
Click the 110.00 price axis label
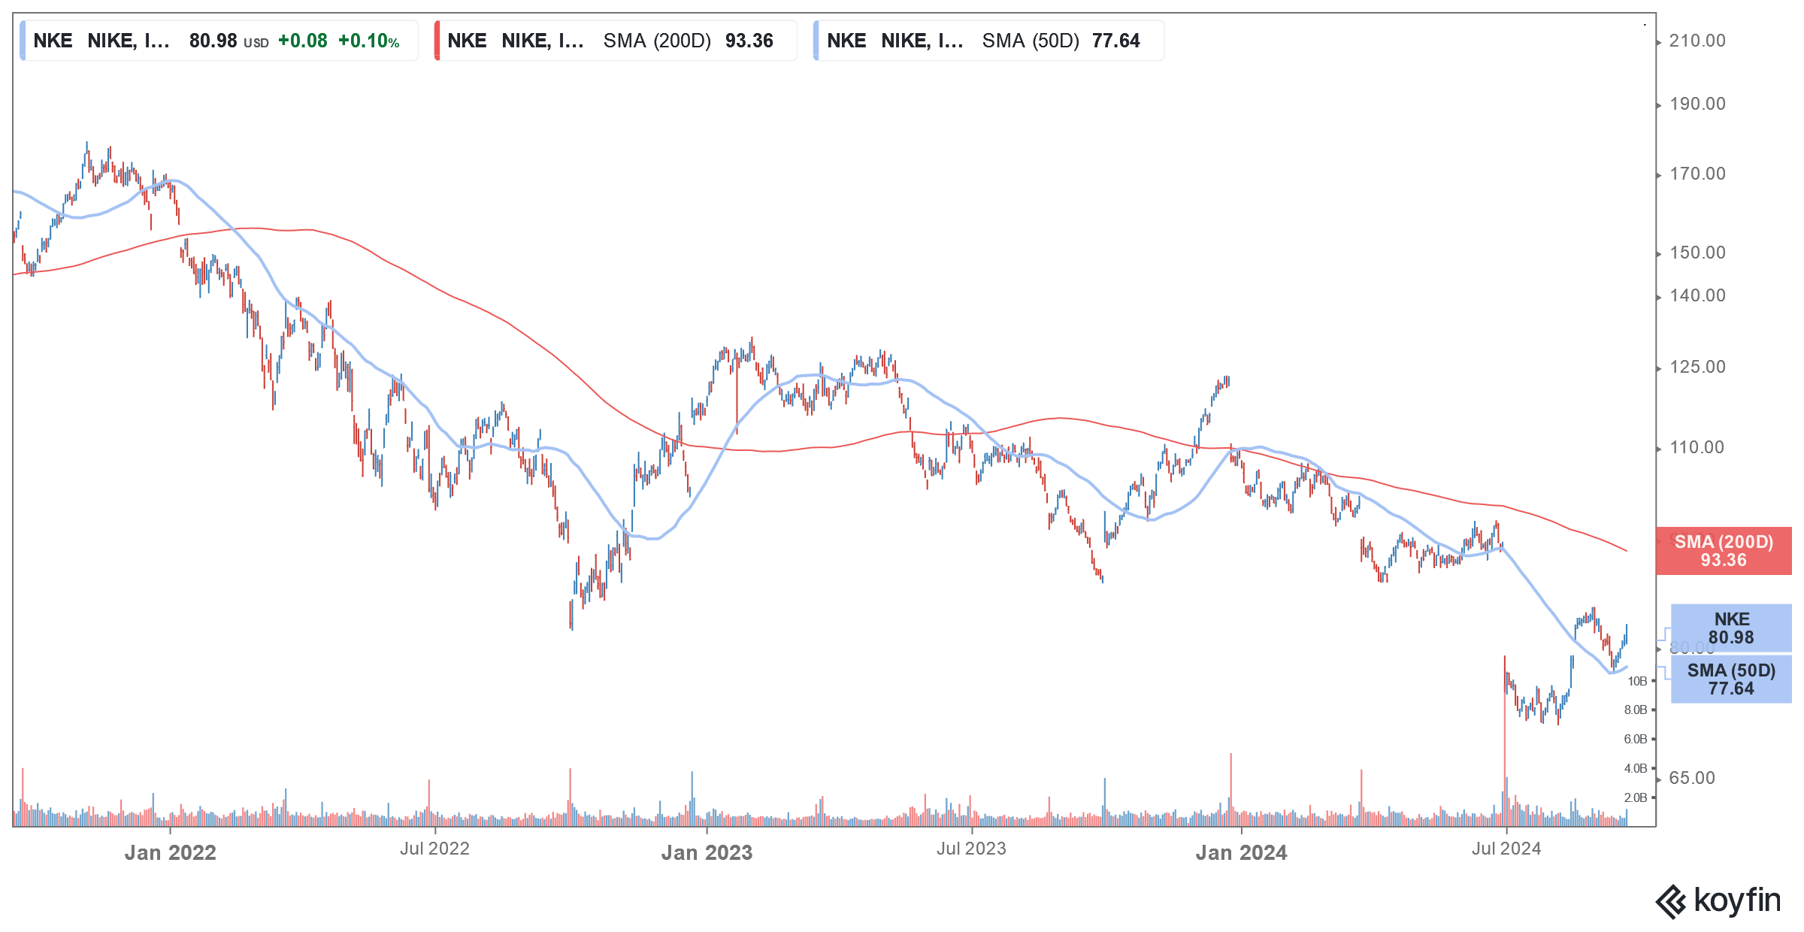point(1697,447)
